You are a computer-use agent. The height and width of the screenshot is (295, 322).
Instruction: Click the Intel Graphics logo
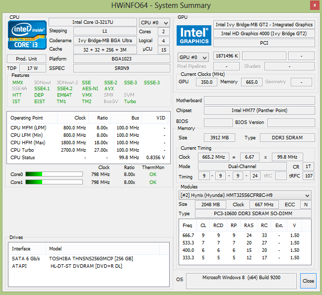point(194,35)
